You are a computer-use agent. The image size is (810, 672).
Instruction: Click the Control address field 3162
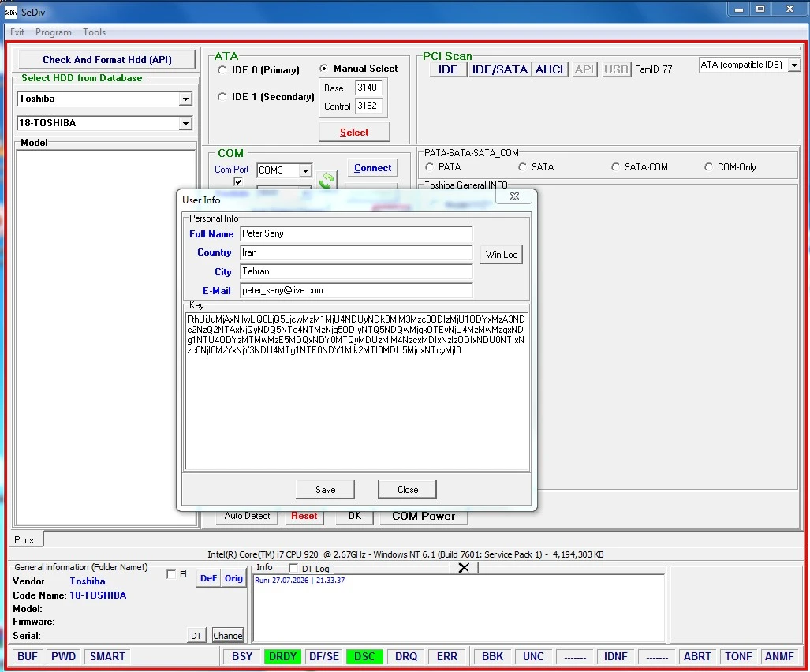pos(369,106)
